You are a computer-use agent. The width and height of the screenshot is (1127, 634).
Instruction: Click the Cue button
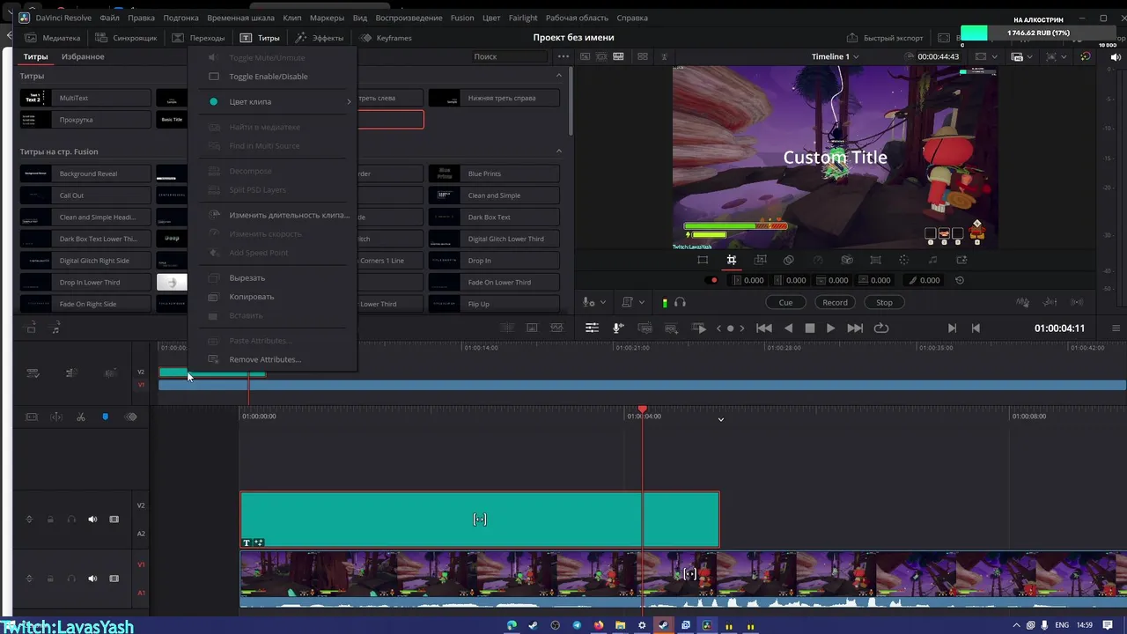coord(785,302)
